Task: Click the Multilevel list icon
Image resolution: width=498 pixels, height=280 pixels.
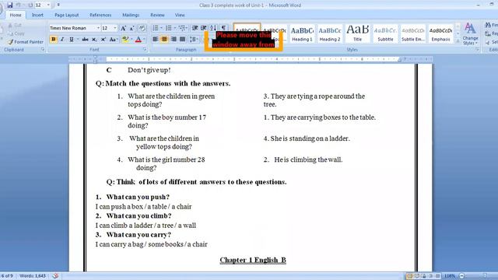Action: tap(182, 28)
